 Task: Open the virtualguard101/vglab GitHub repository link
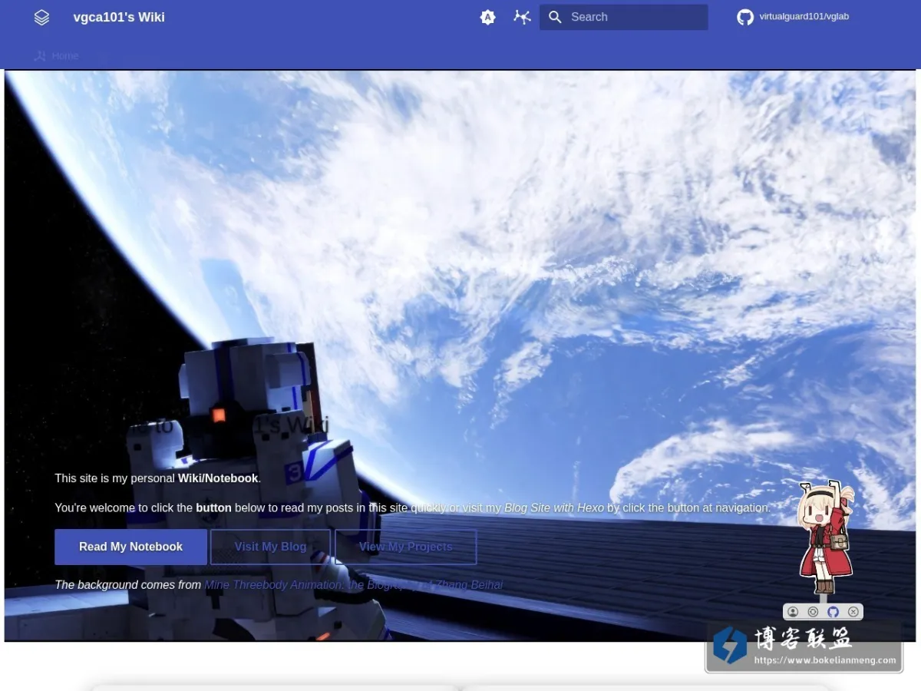click(x=793, y=17)
